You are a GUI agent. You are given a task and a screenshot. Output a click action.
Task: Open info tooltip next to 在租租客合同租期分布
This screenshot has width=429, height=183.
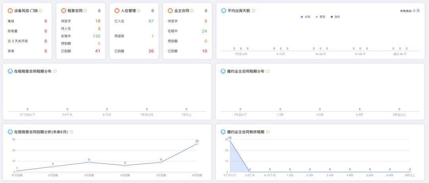coord(55,71)
